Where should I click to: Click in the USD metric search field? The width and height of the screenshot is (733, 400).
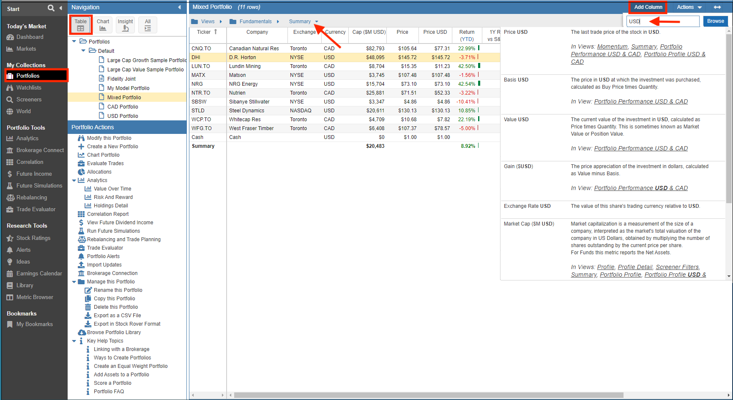663,21
